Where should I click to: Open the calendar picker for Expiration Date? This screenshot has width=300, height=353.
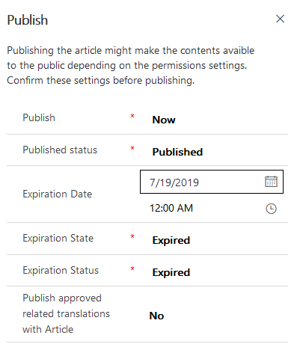[x=271, y=182]
